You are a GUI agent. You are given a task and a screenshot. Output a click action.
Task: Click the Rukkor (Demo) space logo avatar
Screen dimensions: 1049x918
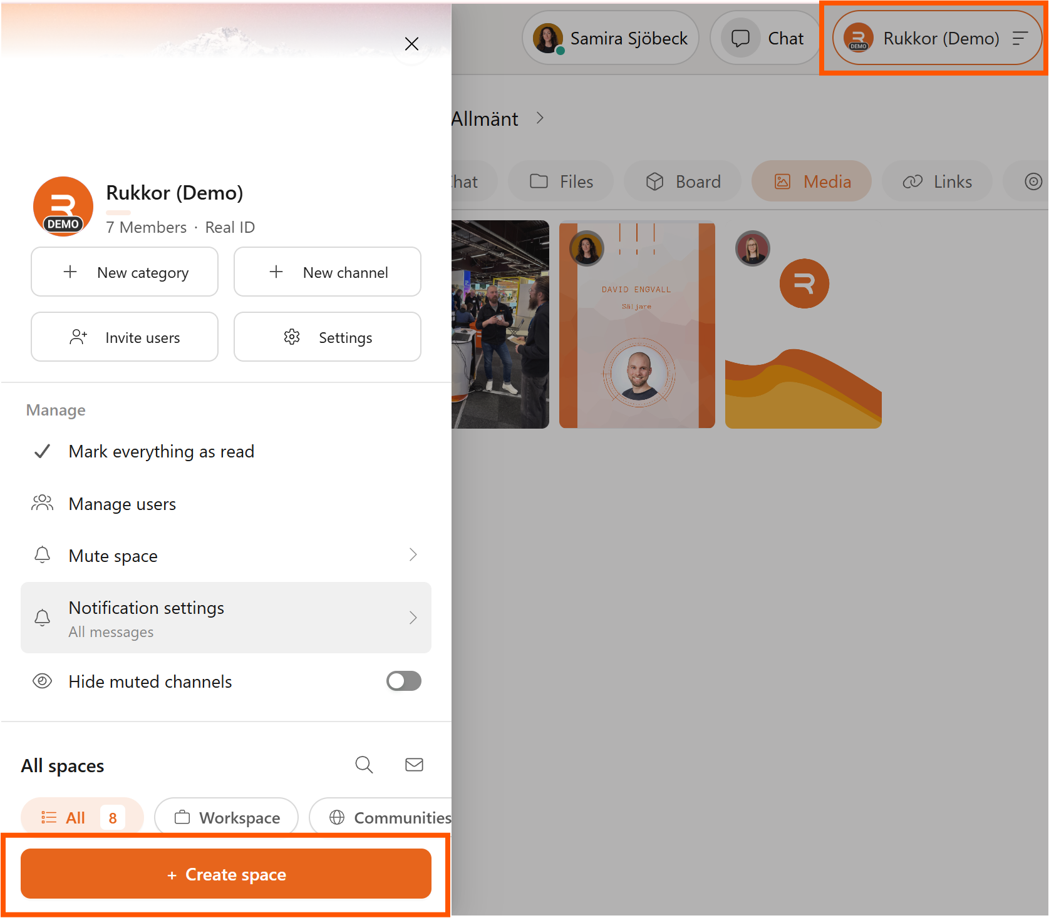point(63,206)
